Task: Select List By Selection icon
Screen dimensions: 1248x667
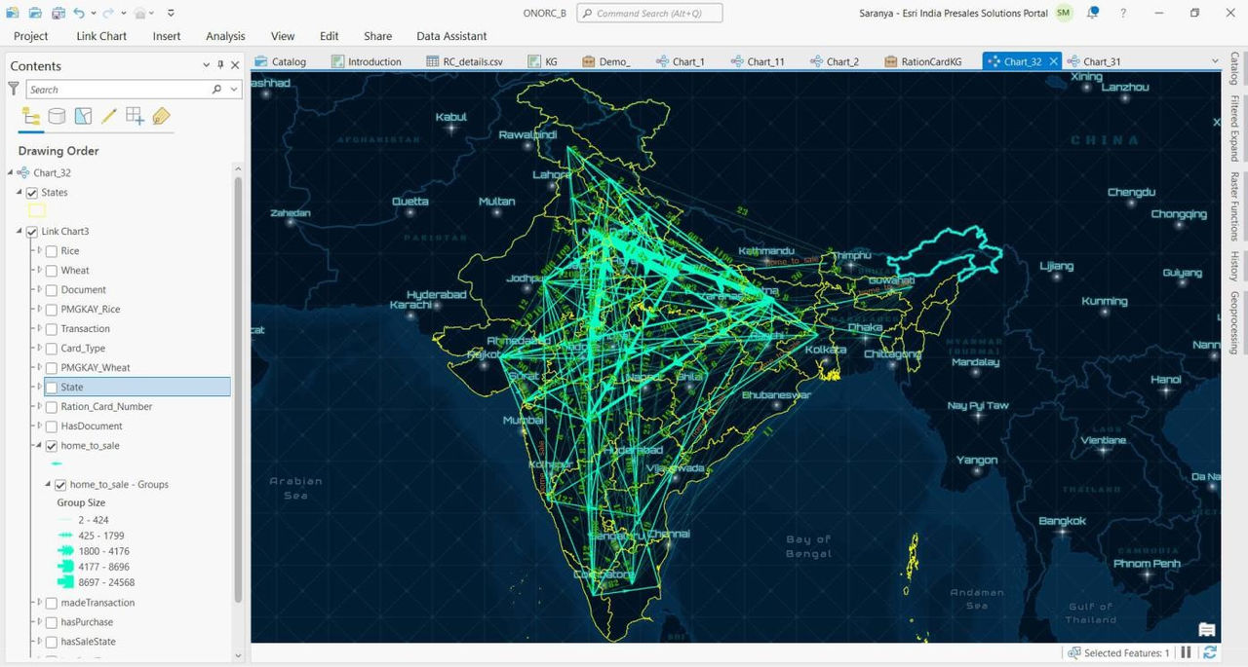Action: tap(84, 117)
